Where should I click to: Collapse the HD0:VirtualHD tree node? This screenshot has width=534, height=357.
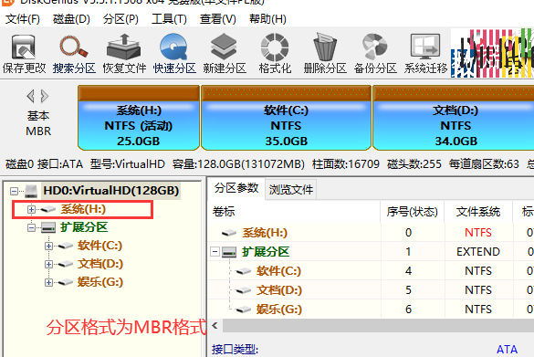14,191
